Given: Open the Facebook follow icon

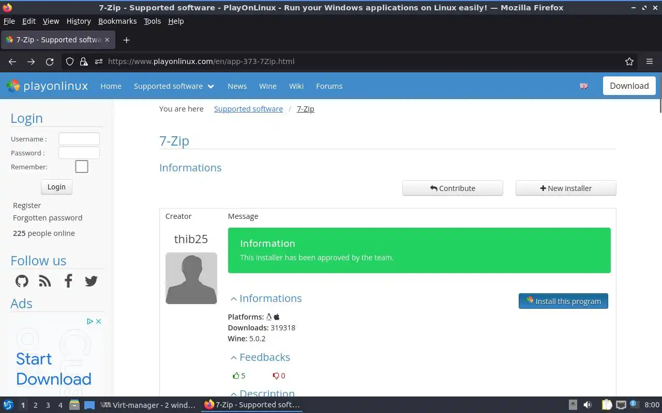Looking at the screenshot, I should point(68,281).
